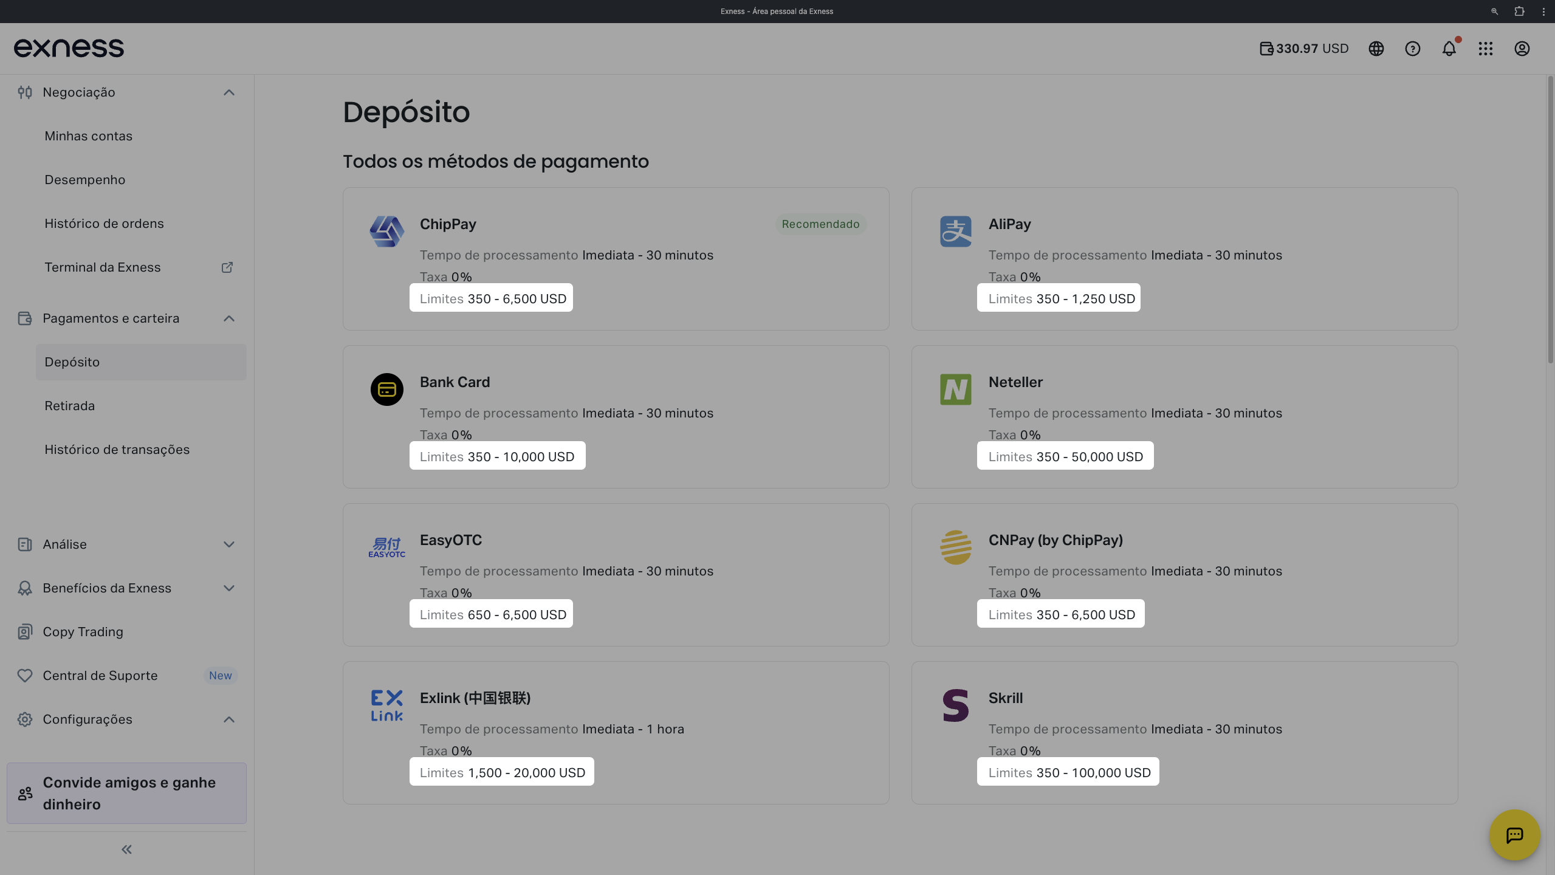Click the Configurações gear icon
Image resolution: width=1555 pixels, height=875 pixels.
25,719
